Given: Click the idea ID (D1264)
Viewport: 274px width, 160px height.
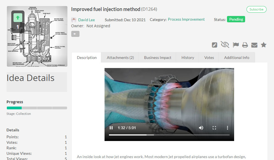Looking at the screenshot, I should coord(149,9).
